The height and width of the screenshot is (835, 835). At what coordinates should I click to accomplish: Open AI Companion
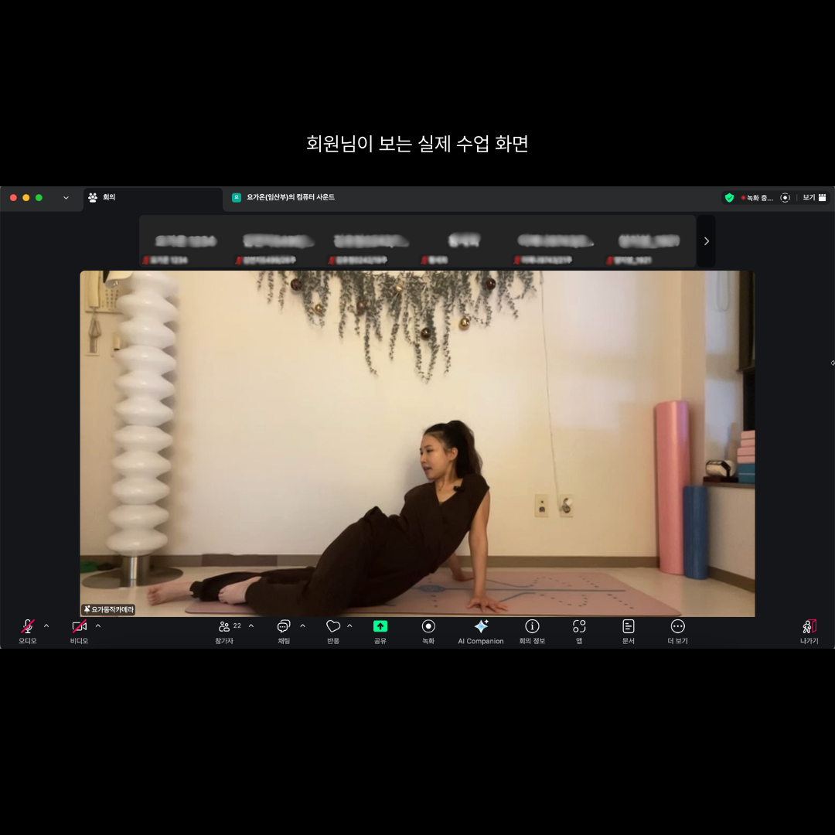point(481,626)
